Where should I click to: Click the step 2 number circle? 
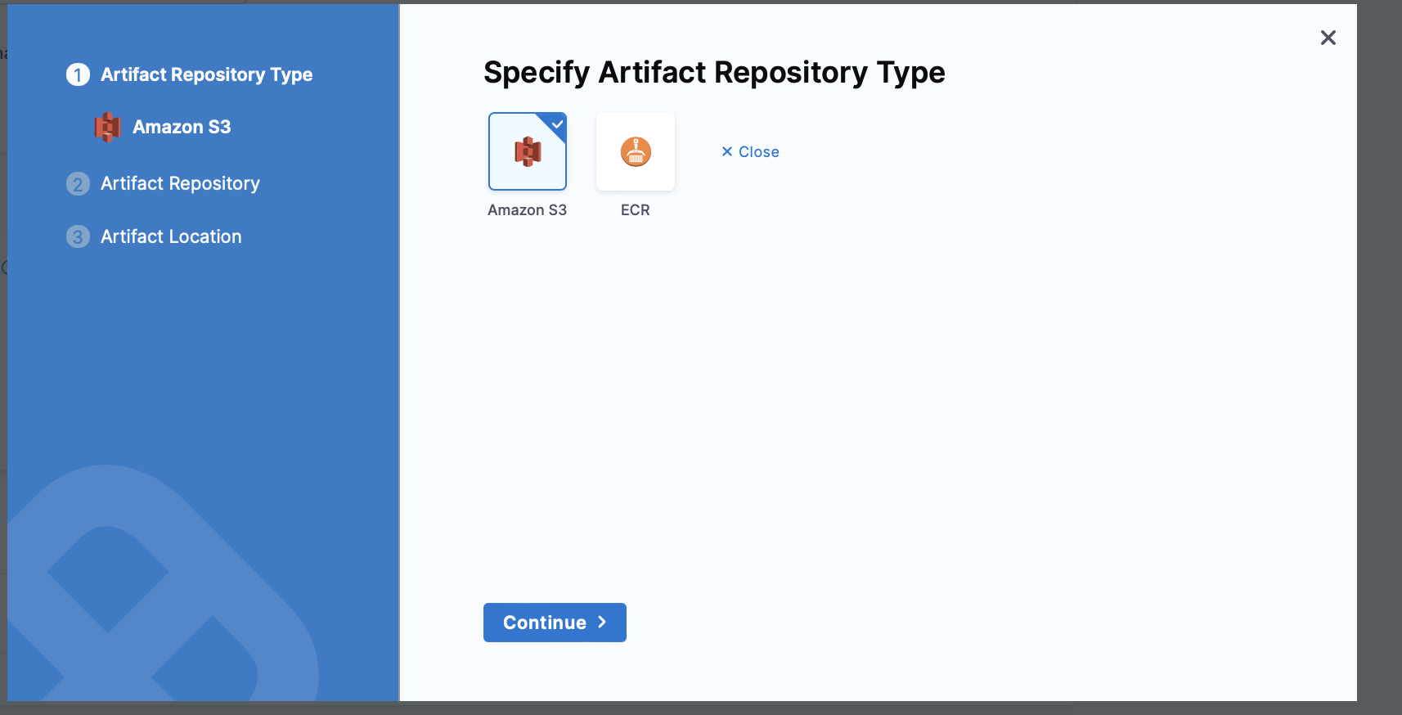[x=78, y=183]
